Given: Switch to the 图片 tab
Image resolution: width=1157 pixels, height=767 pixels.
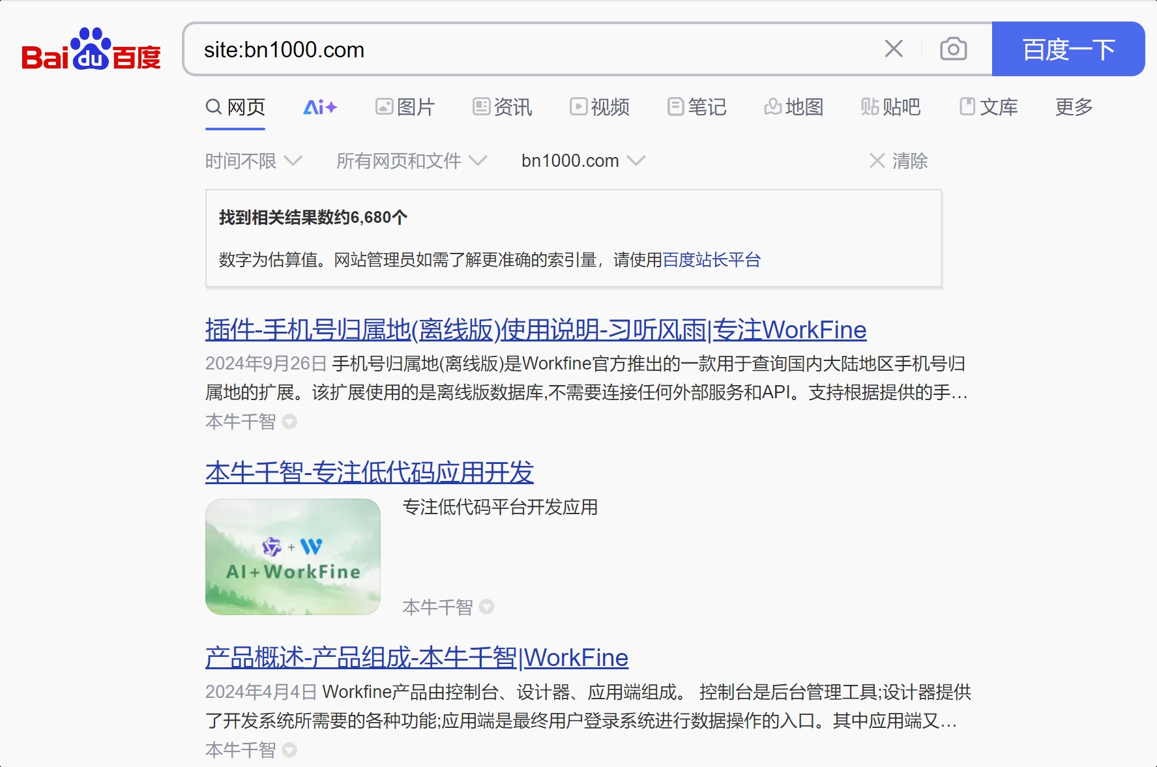Looking at the screenshot, I should [405, 107].
